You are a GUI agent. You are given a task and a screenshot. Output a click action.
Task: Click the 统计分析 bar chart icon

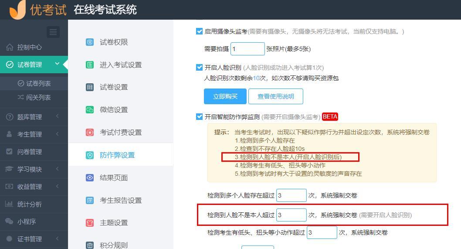click(9, 204)
